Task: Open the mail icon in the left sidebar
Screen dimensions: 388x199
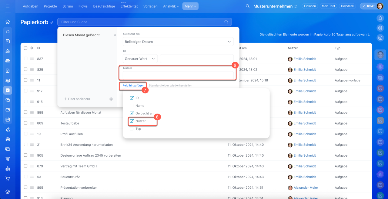Action: click(x=8, y=110)
